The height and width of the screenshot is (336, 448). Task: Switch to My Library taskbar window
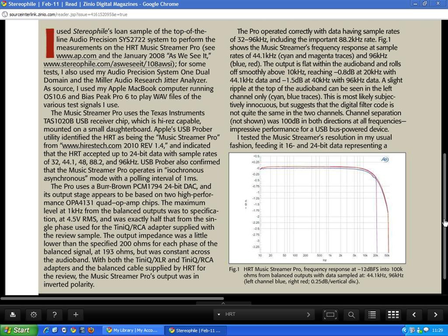click(133, 331)
